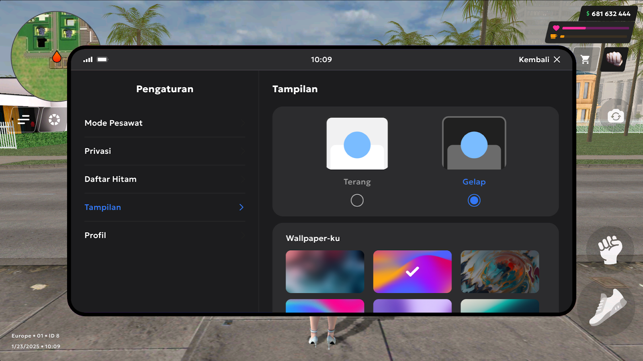
Task: Open Profil settings
Action: click(x=165, y=235)
